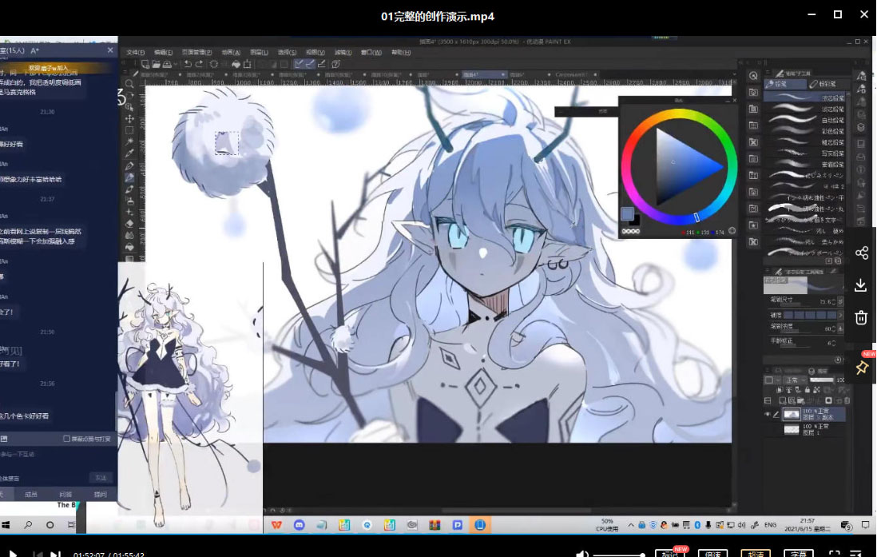Select the pen tool in the toolbox
Viewport: 877px width, 557px height.
point(129,165)
